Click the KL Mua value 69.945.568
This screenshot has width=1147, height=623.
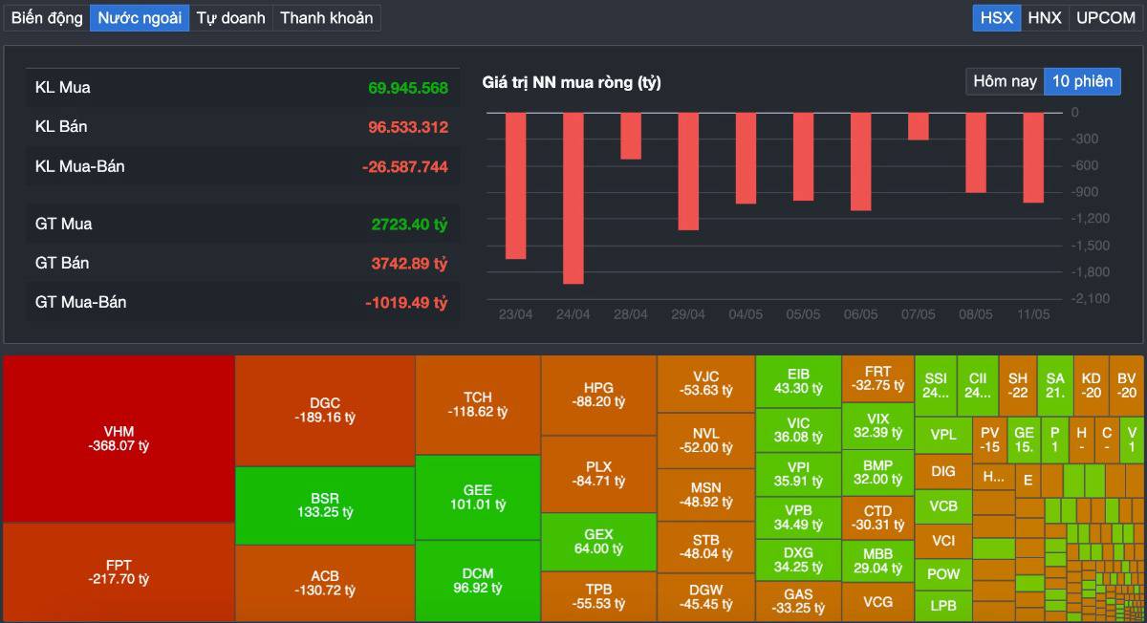408,88
